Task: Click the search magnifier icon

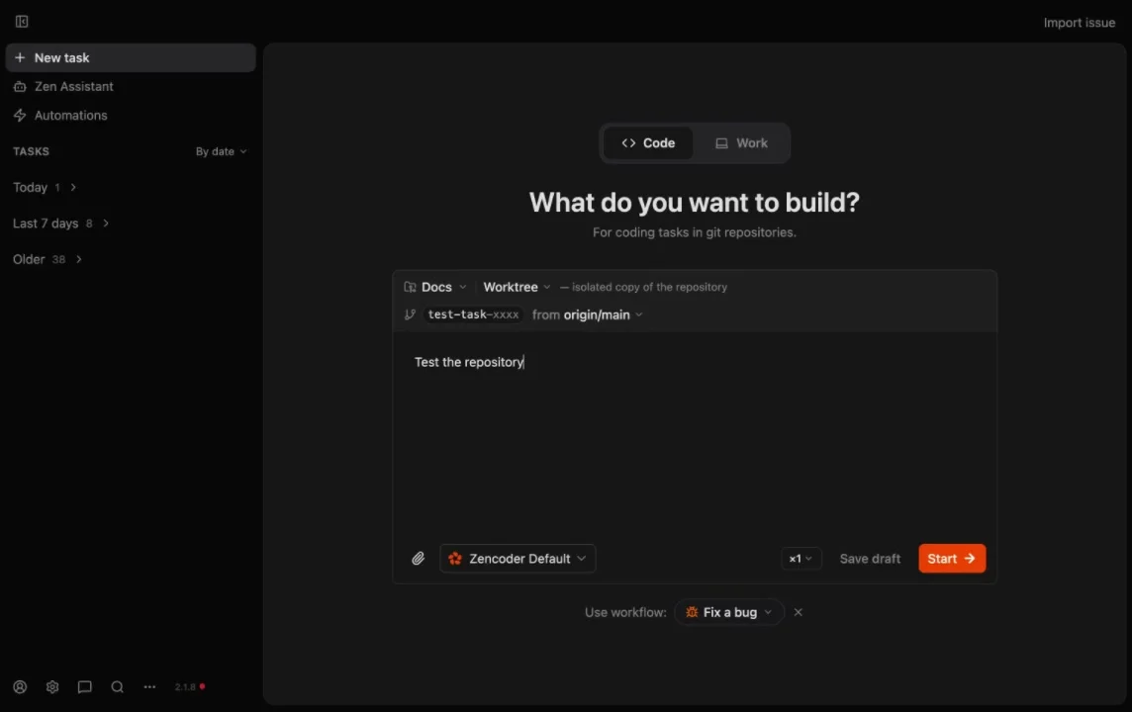Action: (x=117, y=686)
